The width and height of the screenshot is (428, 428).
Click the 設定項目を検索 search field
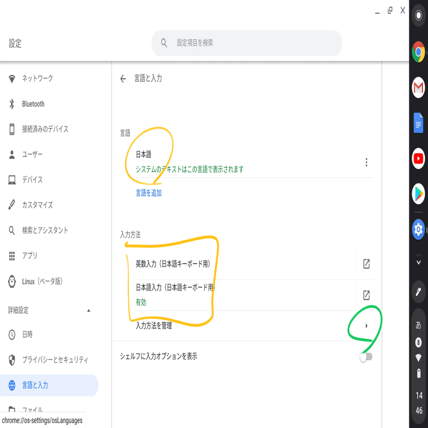point(246,43)
